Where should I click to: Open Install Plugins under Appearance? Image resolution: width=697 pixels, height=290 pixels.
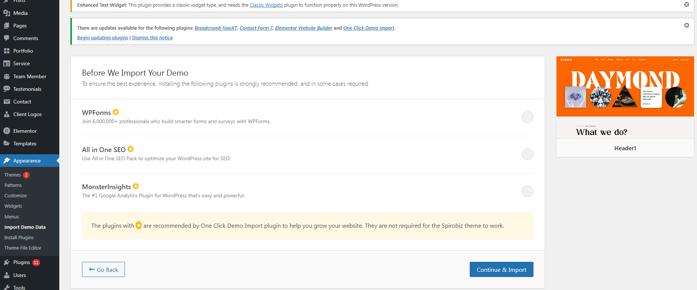pyautogui.click(x=19, y=237)
